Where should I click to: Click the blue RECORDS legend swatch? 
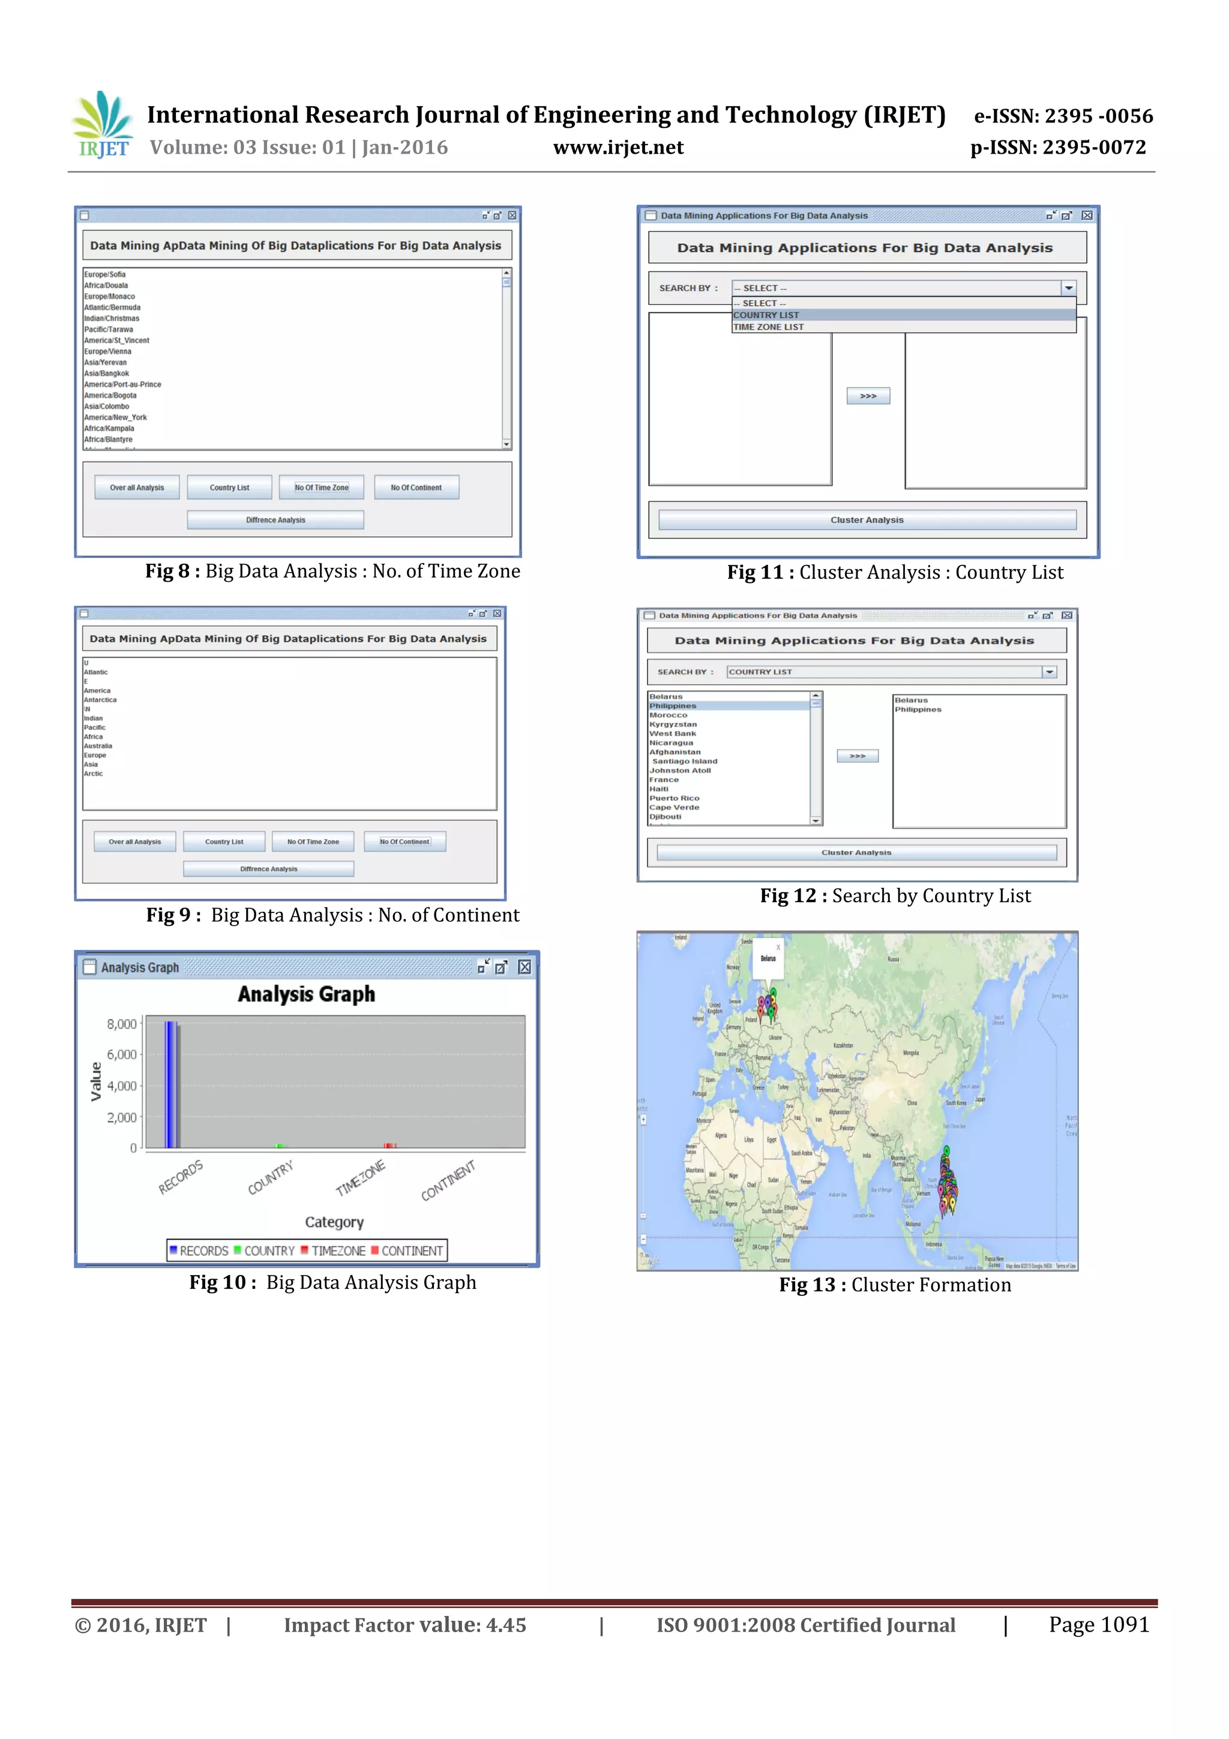pyautogui.click(x=173, y=1250)
